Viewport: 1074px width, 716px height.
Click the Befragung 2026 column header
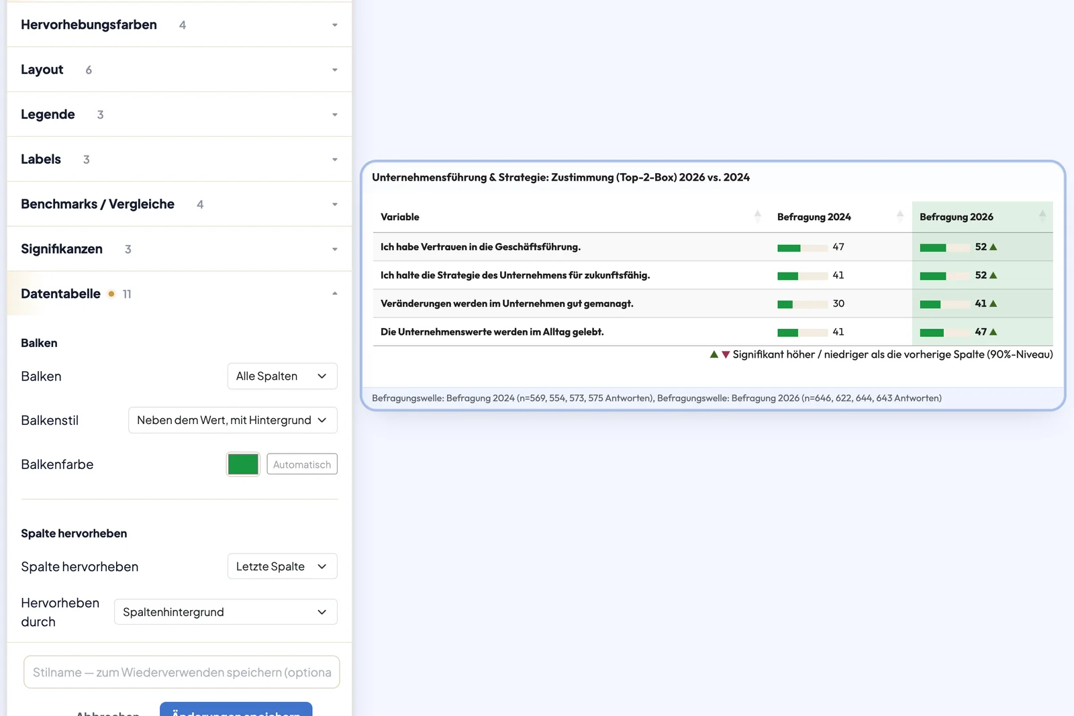[x=957, y=217]
